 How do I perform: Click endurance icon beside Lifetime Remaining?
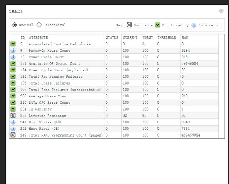coord(13,116)
